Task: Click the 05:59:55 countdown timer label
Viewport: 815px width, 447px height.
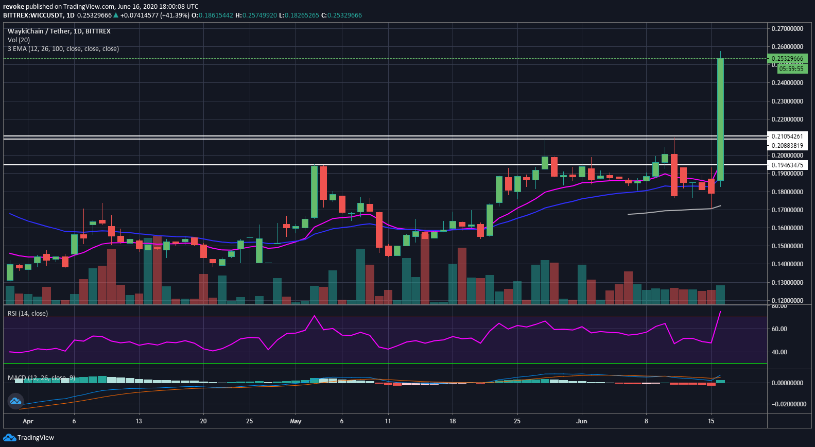Action: click(x=791, y=68)
